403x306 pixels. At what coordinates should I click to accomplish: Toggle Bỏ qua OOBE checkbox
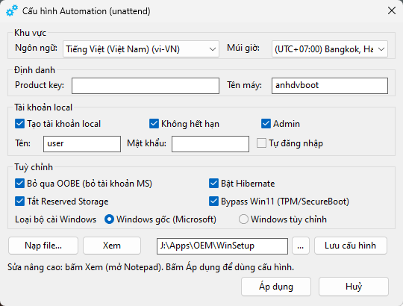pos(20,184)
